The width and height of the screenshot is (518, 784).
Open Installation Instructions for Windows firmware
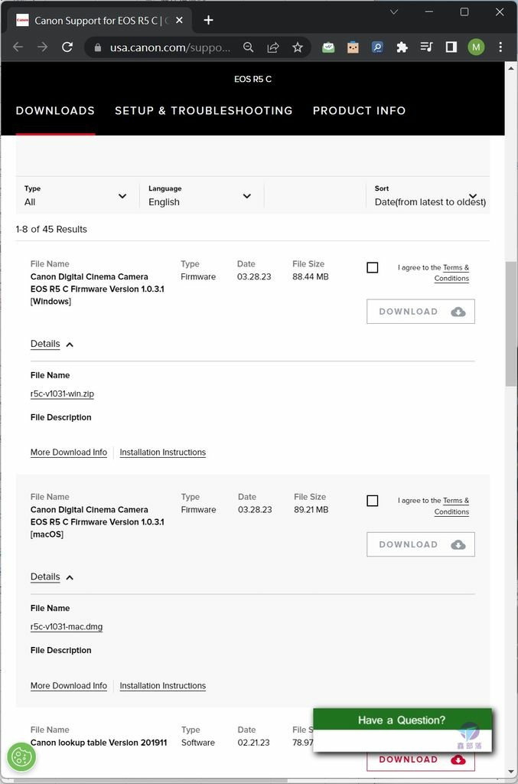pyautogui.click(x=163, y=452)
